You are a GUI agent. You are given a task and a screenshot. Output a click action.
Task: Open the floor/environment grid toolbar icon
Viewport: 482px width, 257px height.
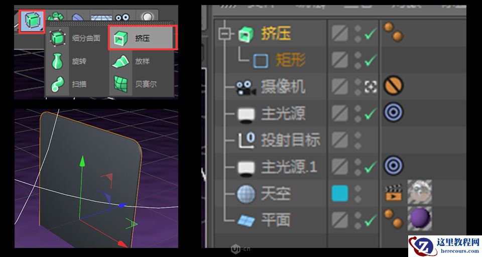pyautogui.click(x=101, y=17)
